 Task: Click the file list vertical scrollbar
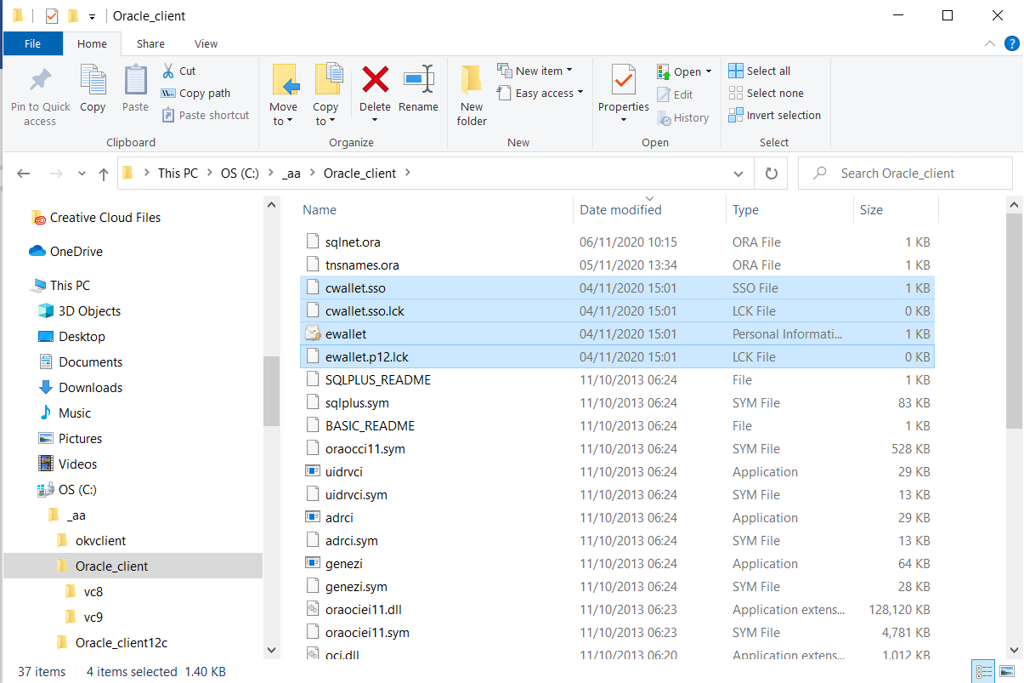(x=1015, y=322)
